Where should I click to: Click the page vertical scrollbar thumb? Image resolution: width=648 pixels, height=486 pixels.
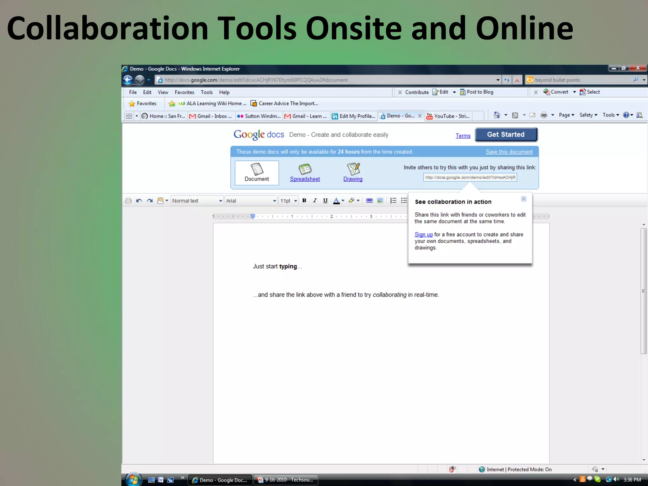(x=644, y=291)
